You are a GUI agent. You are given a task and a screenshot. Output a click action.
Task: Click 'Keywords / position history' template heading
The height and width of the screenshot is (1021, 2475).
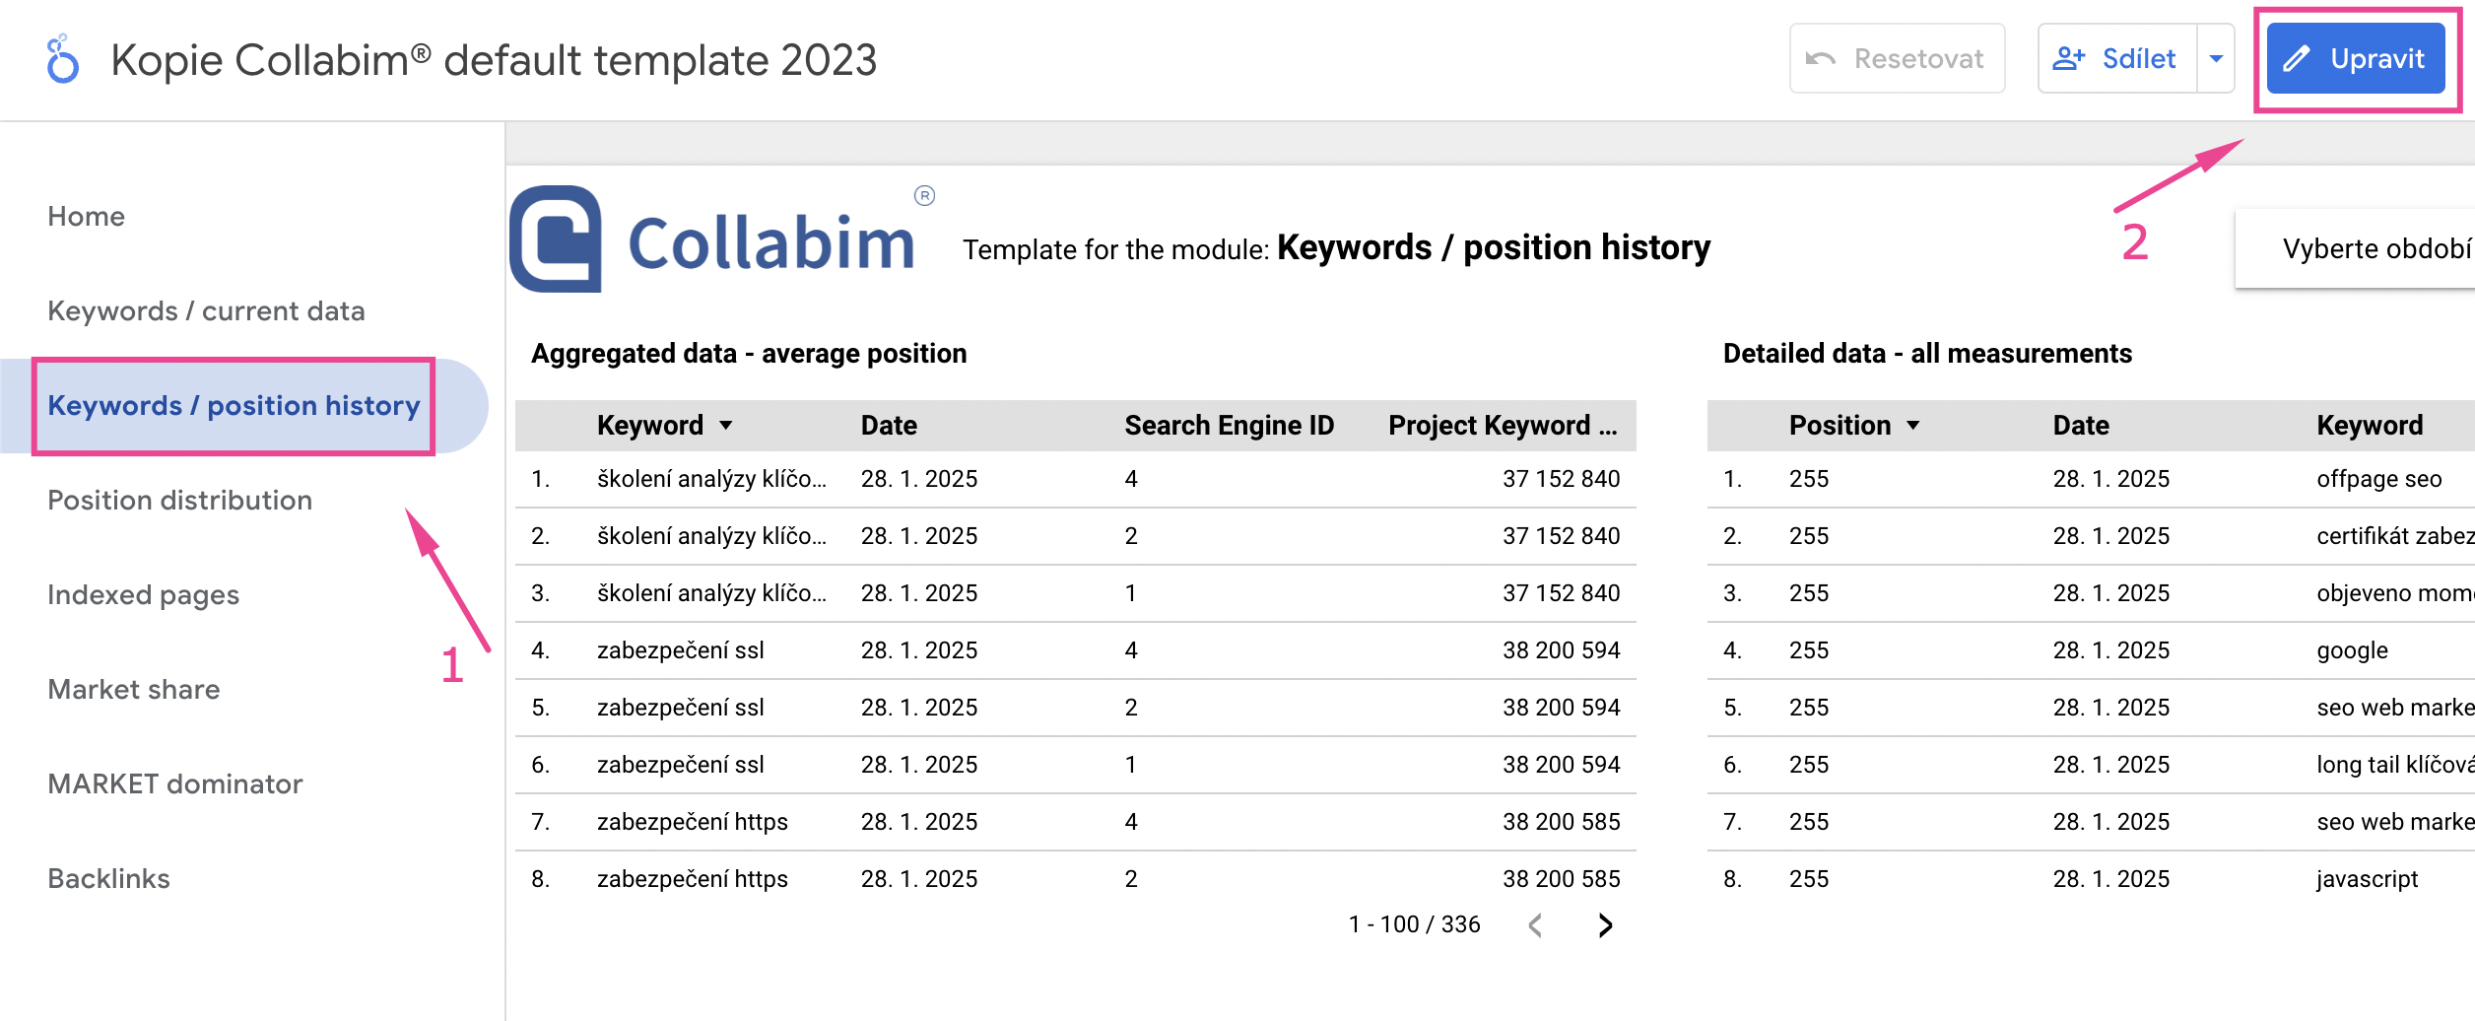pos(1494,247)
